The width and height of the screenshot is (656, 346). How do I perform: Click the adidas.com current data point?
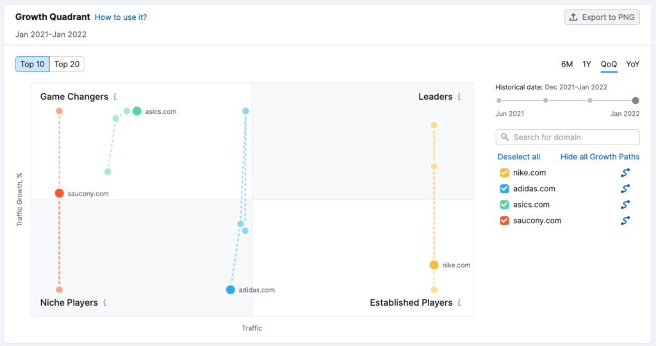(230, 290)
